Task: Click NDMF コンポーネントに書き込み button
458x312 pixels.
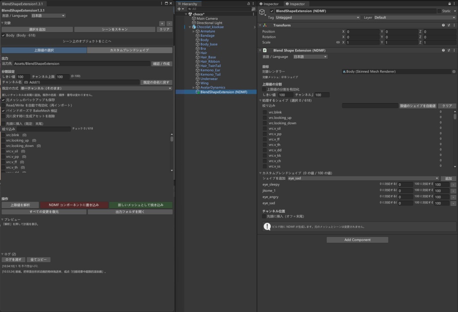Action: [x=74, y=205]
